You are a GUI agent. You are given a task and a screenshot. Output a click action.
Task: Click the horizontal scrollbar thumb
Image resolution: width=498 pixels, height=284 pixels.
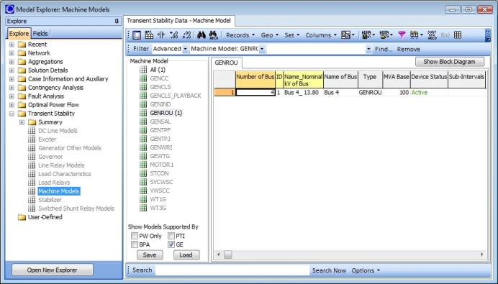point(228,255)
